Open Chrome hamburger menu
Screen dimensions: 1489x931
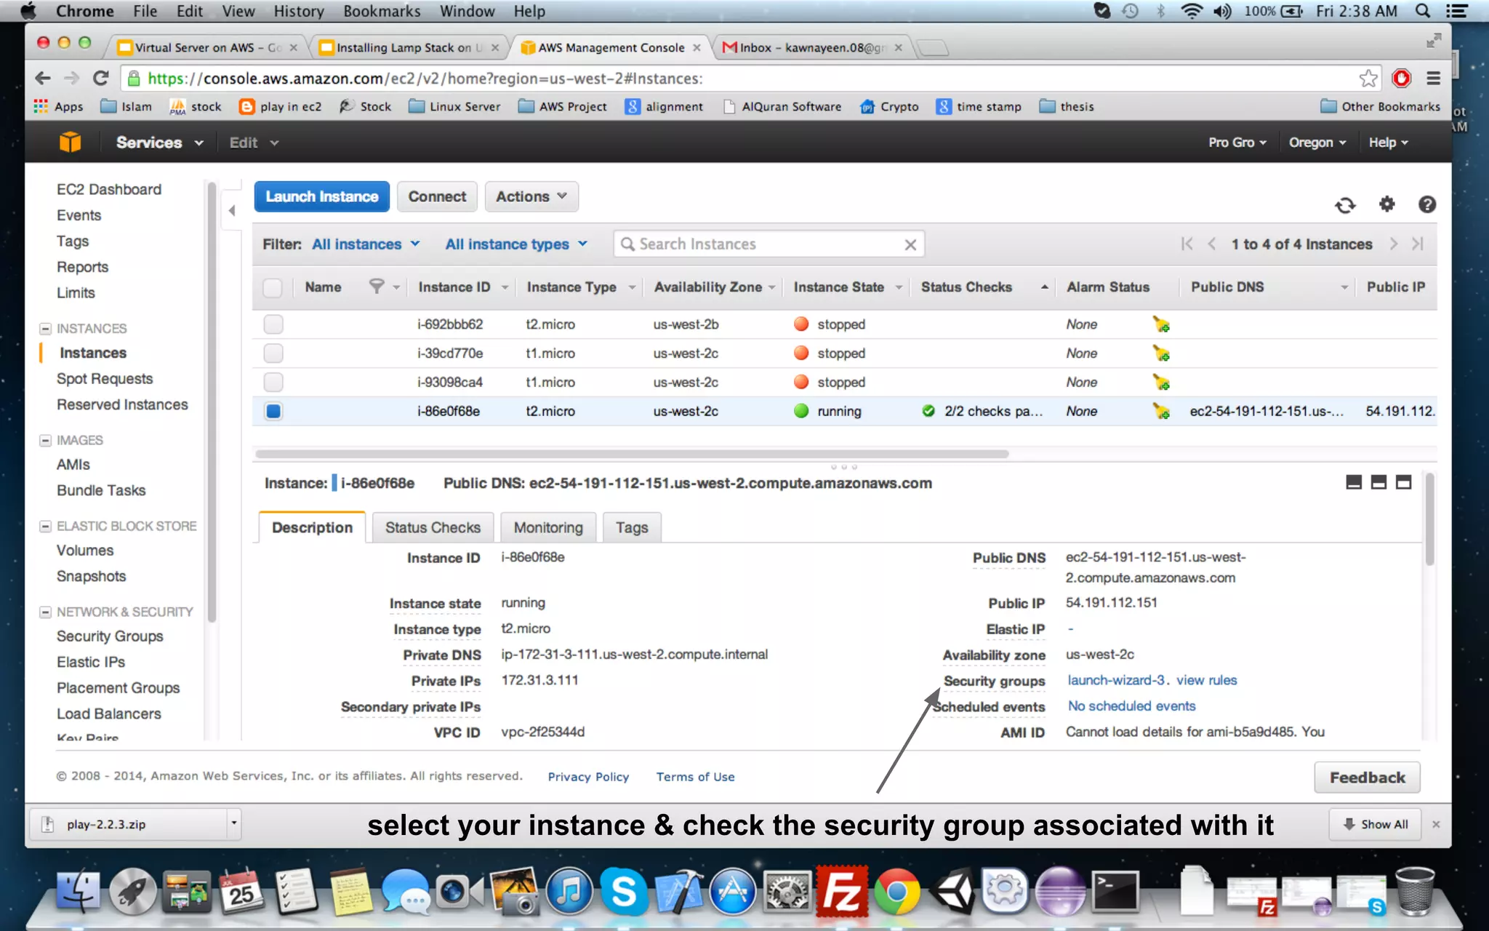1434,78
